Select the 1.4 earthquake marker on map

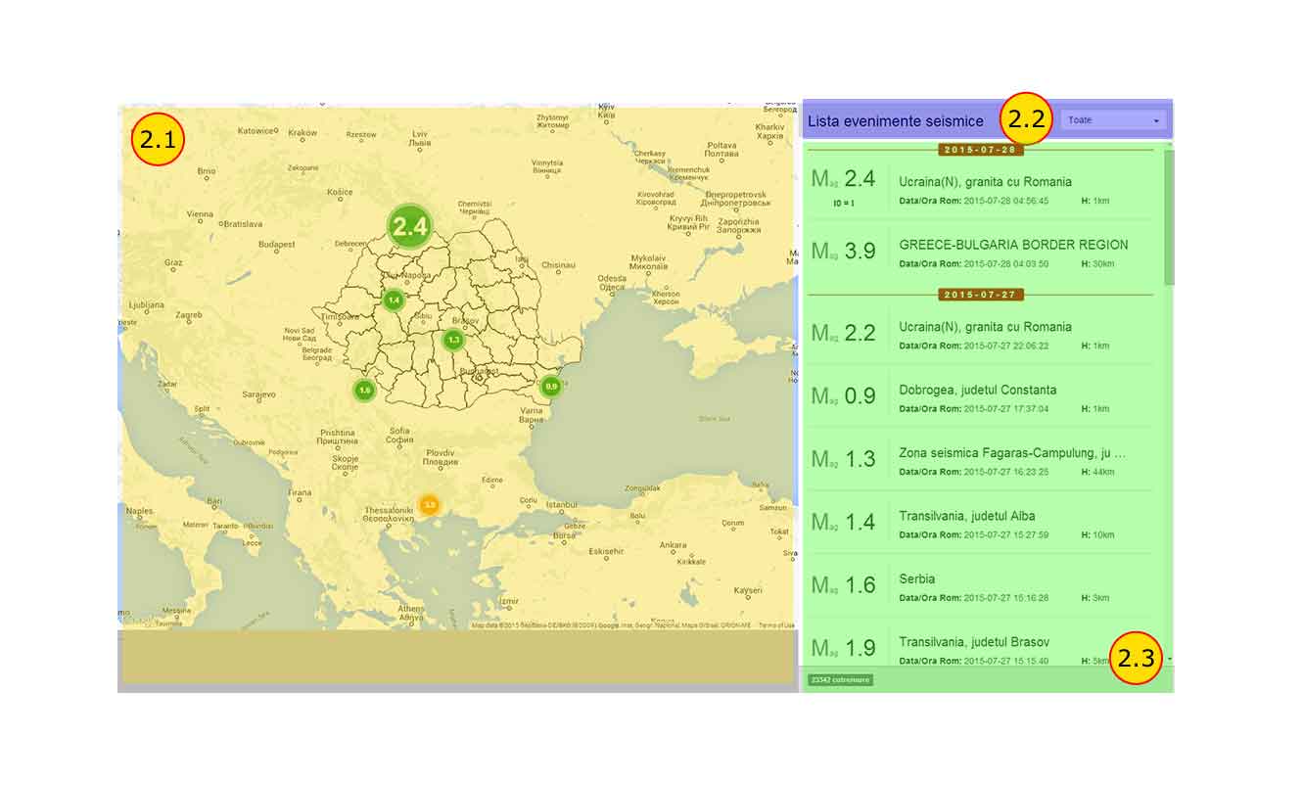pos(394,300)
